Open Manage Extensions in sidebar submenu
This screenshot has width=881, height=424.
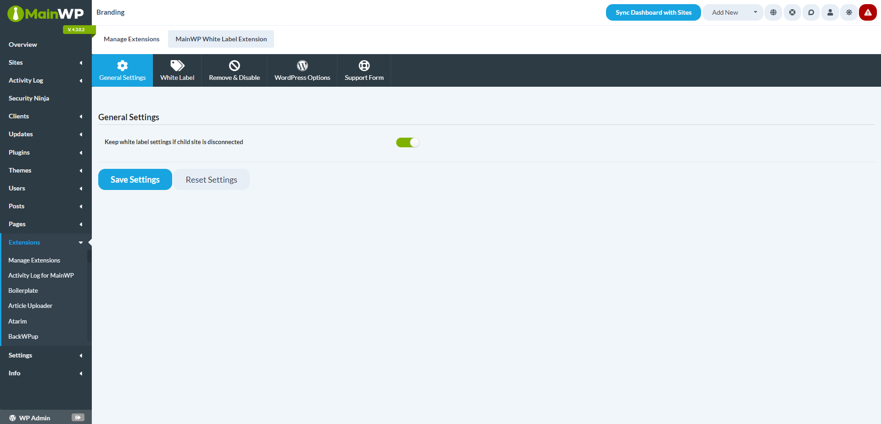pyautogui.click(x=34, y=260)
